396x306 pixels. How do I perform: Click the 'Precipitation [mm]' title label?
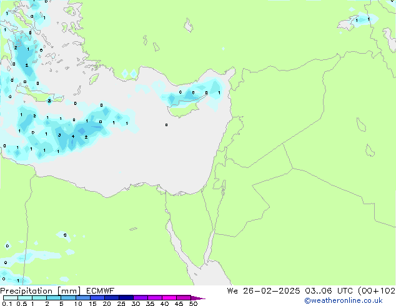click(41, 290)
